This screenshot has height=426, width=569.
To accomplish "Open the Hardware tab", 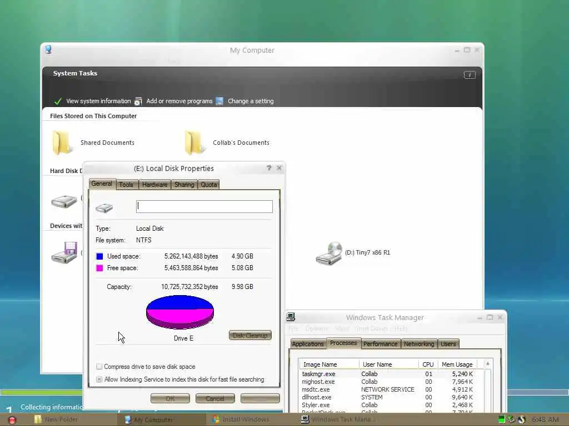I will (x=154, y=184).
